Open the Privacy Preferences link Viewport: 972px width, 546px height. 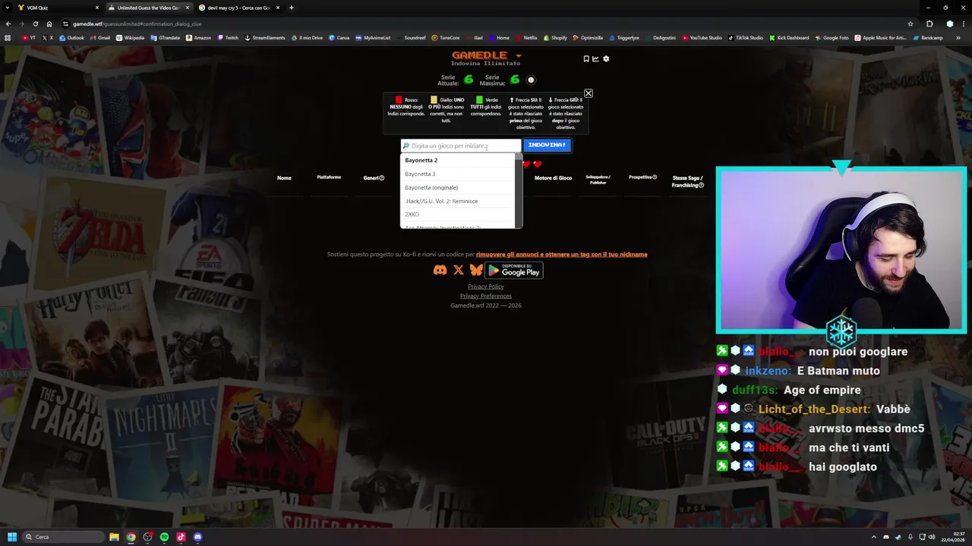point(486,296)
